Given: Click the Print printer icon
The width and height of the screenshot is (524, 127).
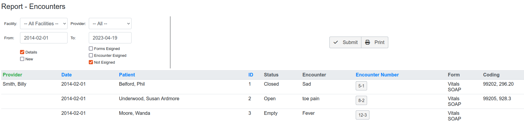Looking at the screenshot, I should (367, 43).
